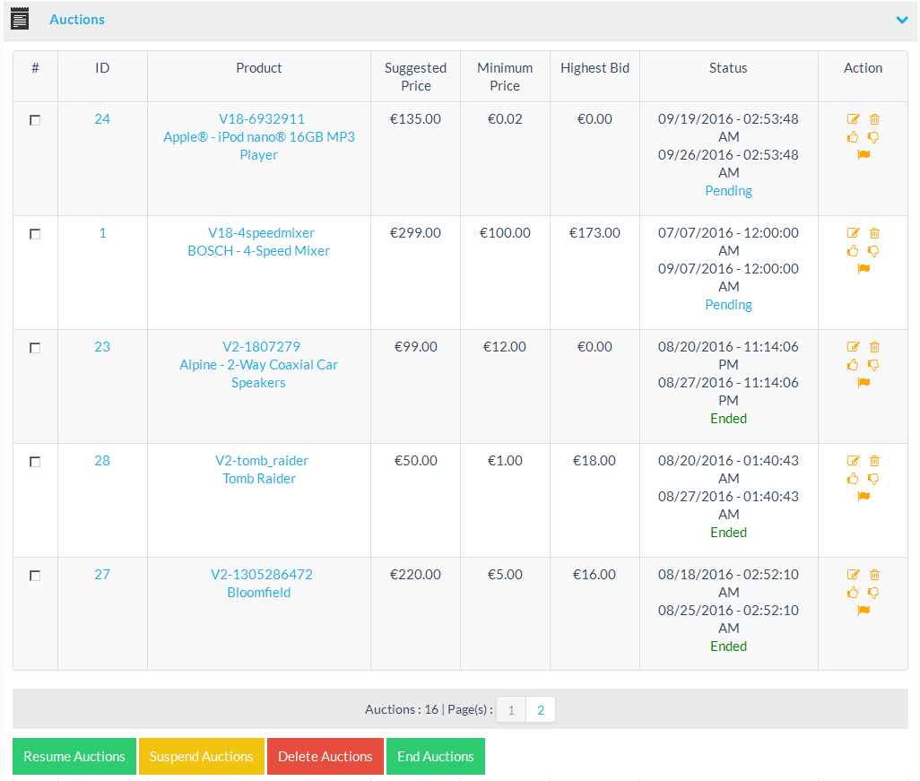Click the red Delete Auctions button

click(x=325, y=757)
